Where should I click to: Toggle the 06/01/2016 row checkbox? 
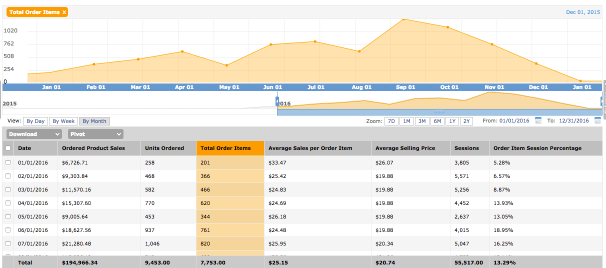[x=8, y=230]
